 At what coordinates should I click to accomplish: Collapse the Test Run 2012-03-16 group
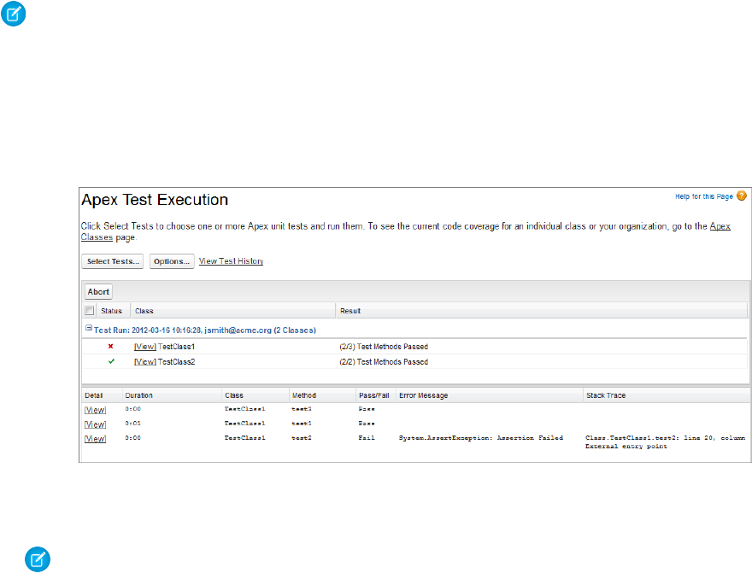click(88, 329)
